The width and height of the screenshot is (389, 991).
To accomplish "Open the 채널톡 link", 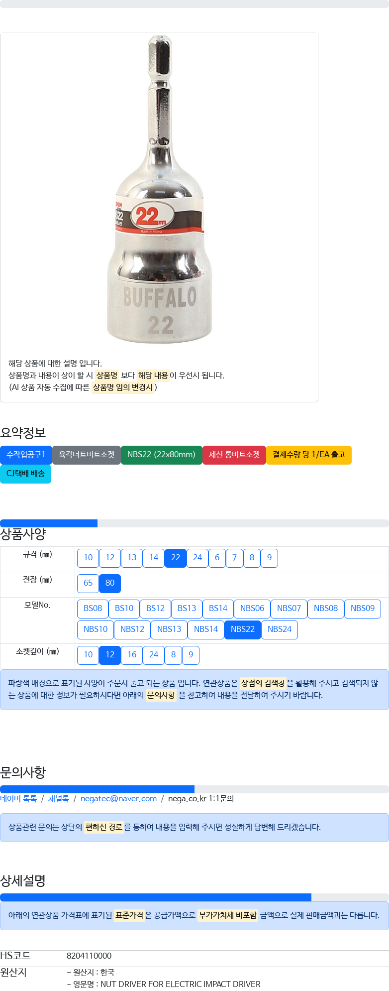I will click(x=59, y=799).
